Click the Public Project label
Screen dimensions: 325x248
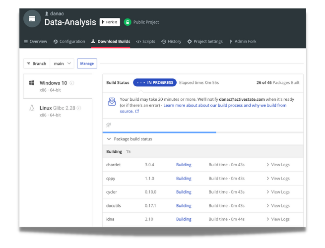pos(146,22)
